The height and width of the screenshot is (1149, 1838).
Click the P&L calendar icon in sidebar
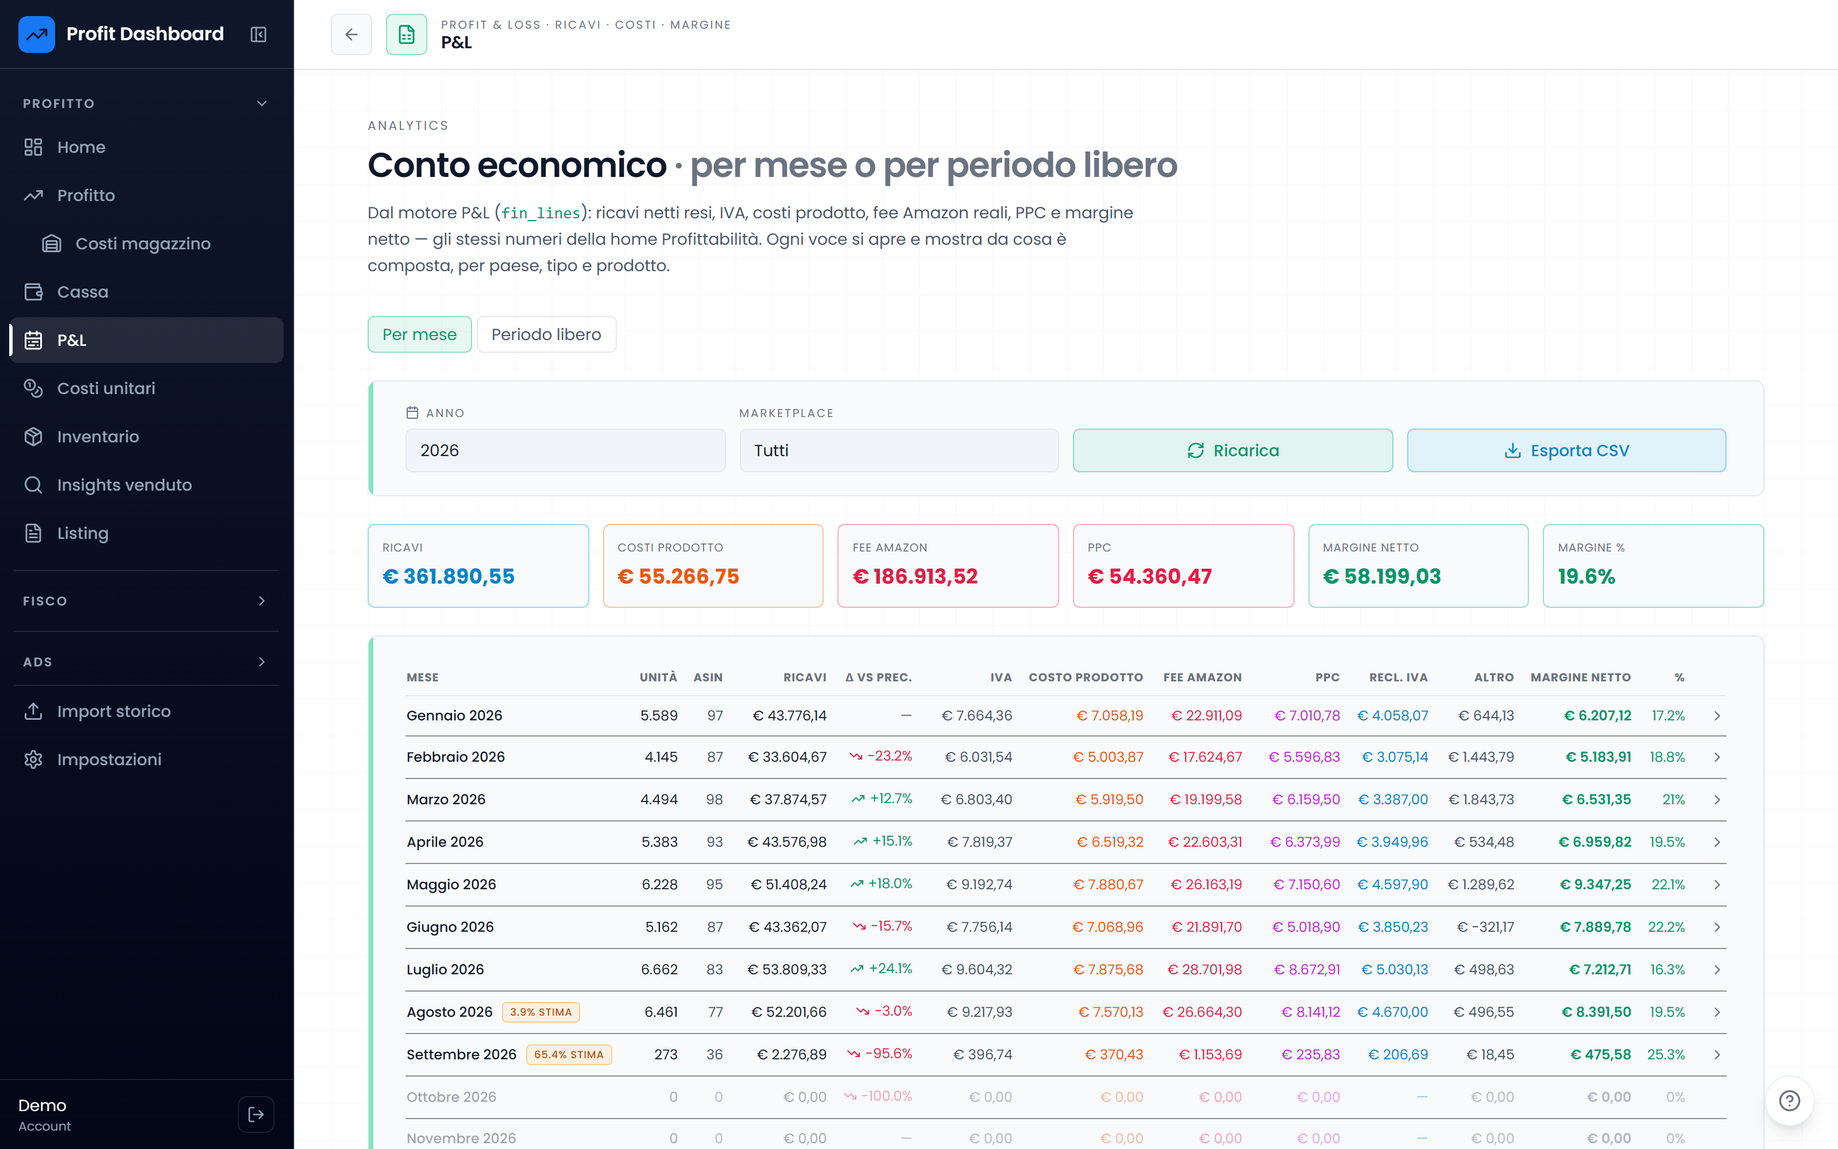33,340
